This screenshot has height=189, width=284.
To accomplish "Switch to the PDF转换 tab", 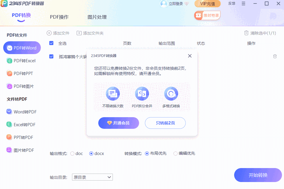I will (21, 15).
